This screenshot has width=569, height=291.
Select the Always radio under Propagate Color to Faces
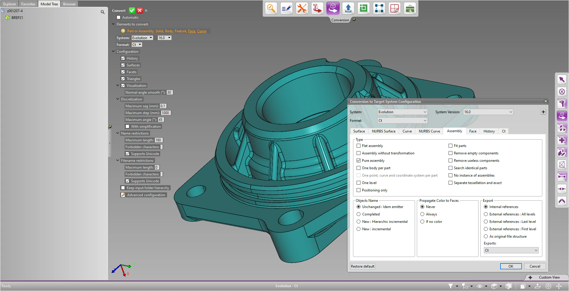click(x=422, y=214)
